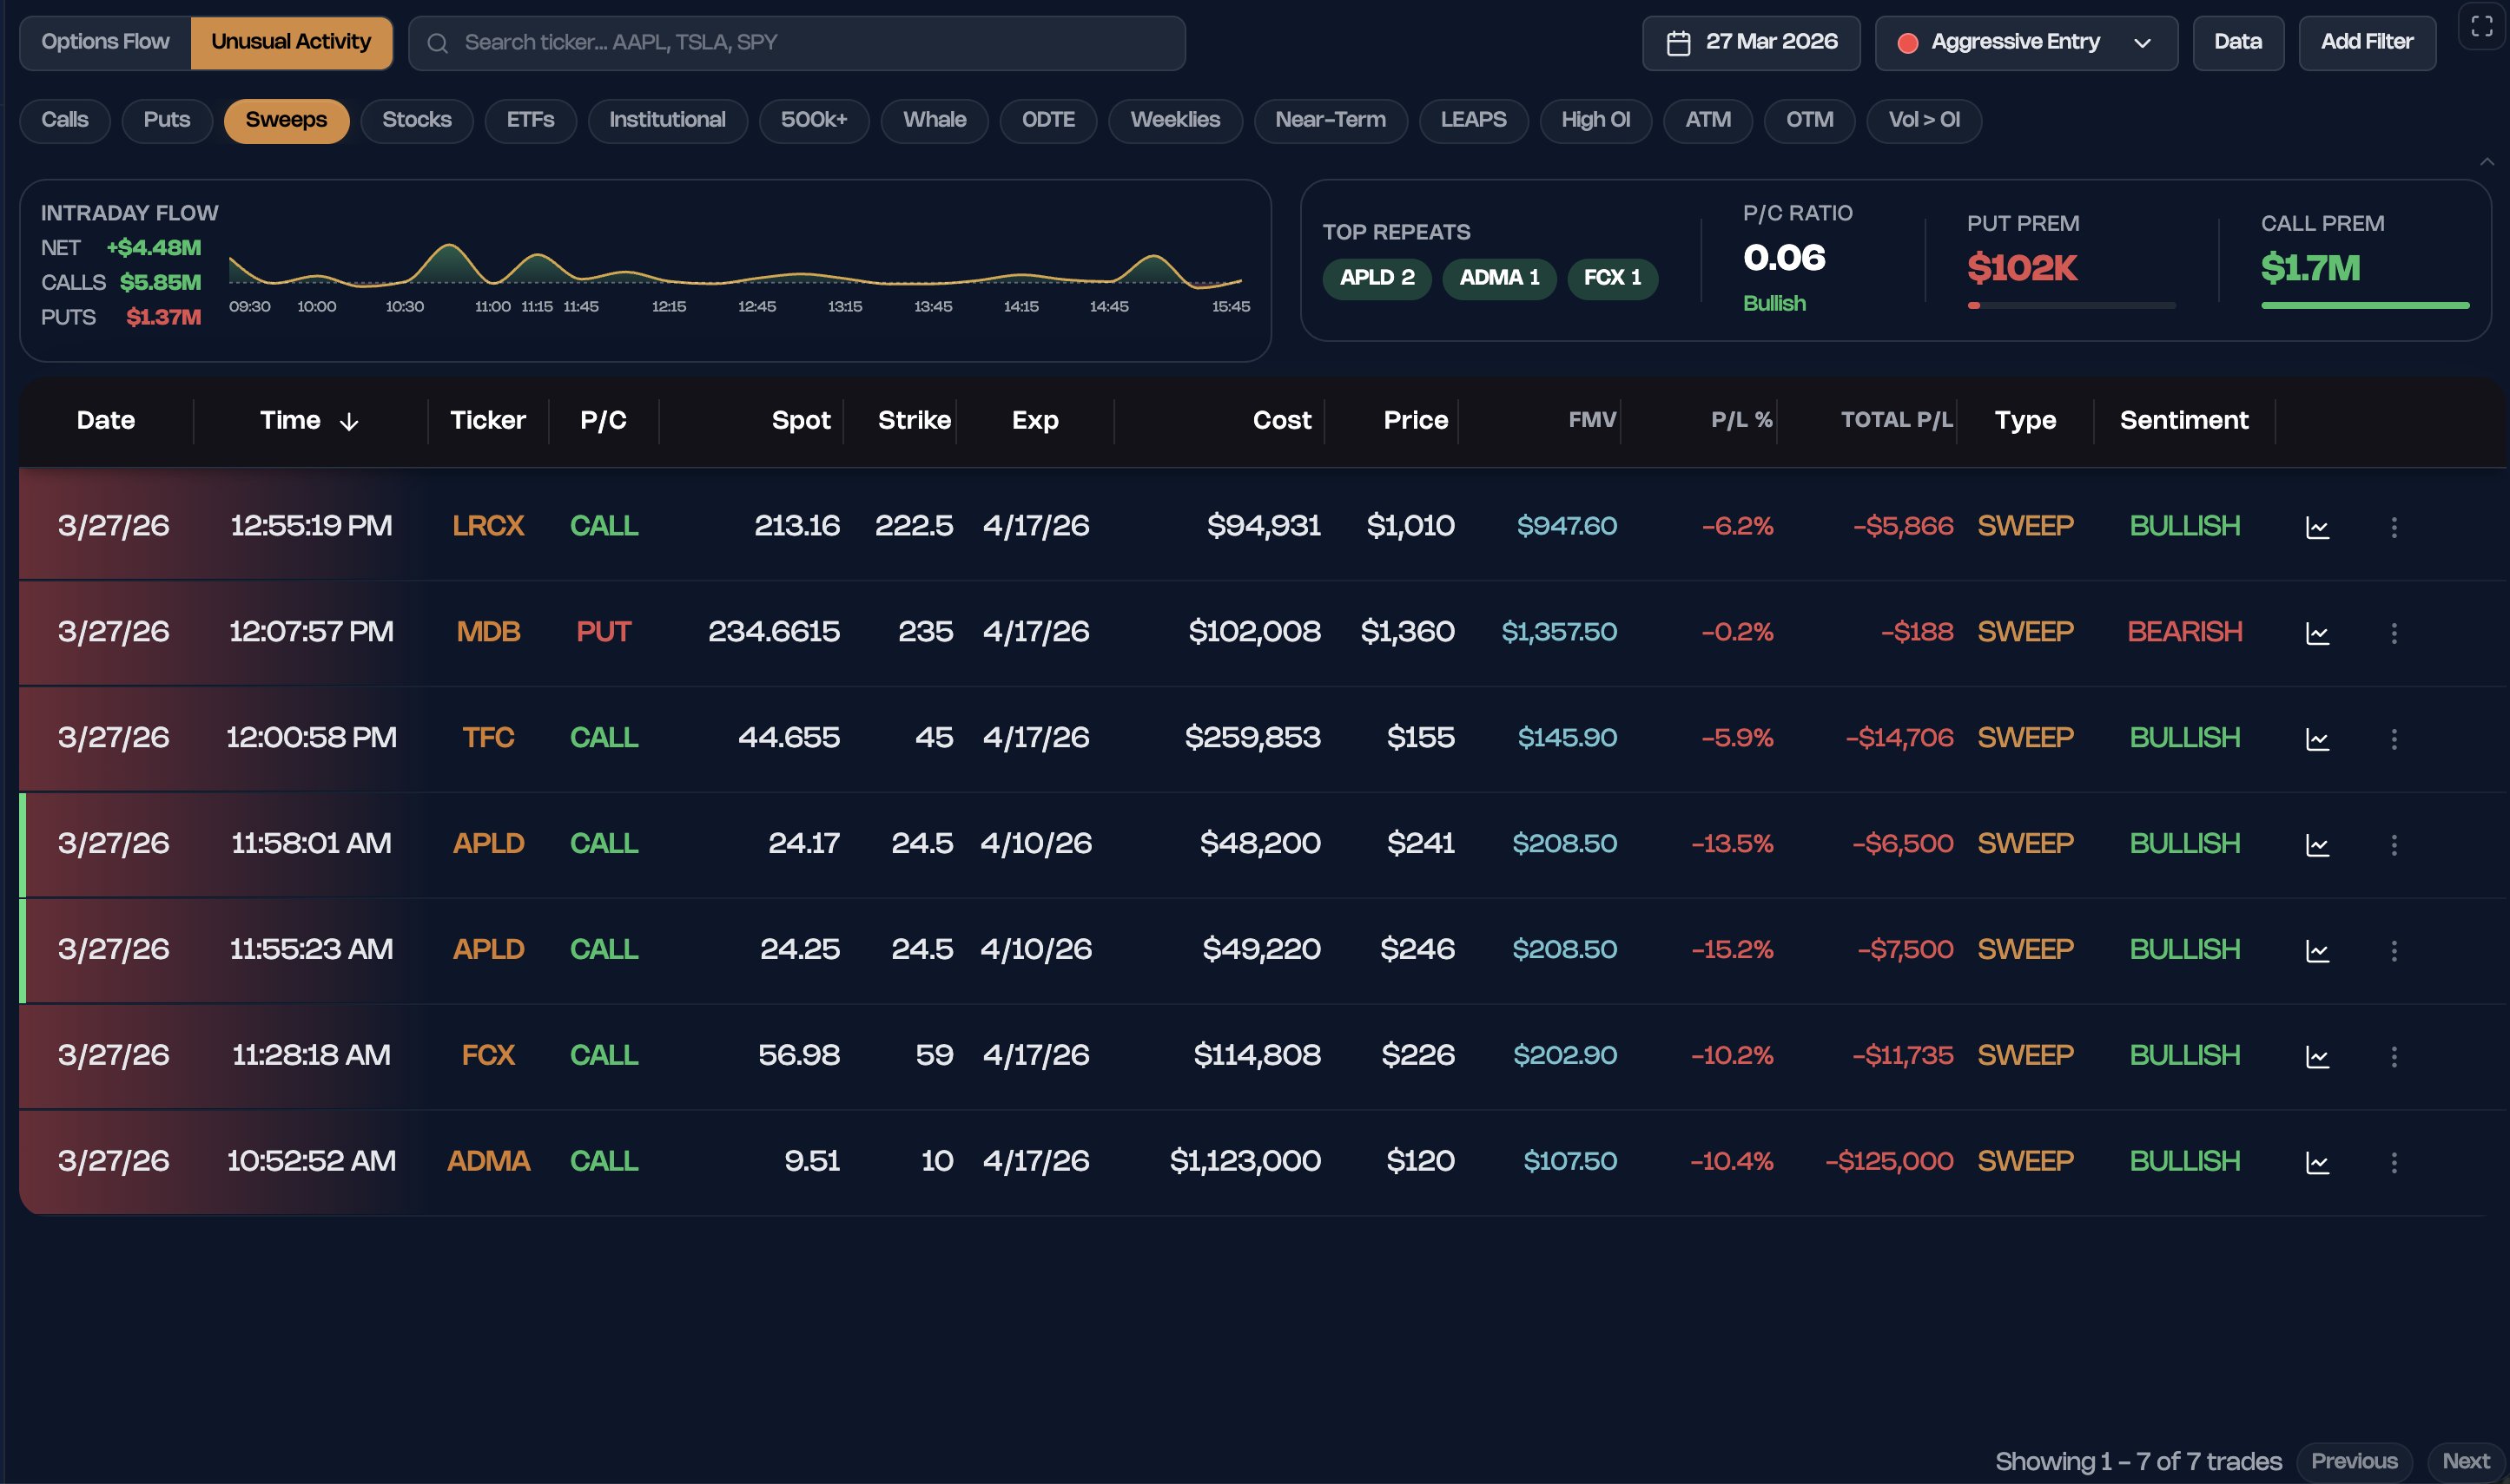The height and width of the screenshot is (1484, 2510).
Task: Open three-dot menu for FCX row
Action: coord(2394,1056)
